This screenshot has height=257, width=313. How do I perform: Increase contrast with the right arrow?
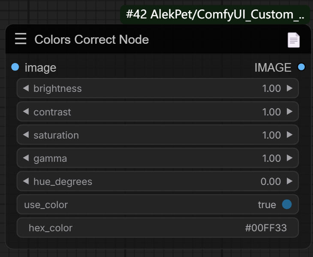290,112
